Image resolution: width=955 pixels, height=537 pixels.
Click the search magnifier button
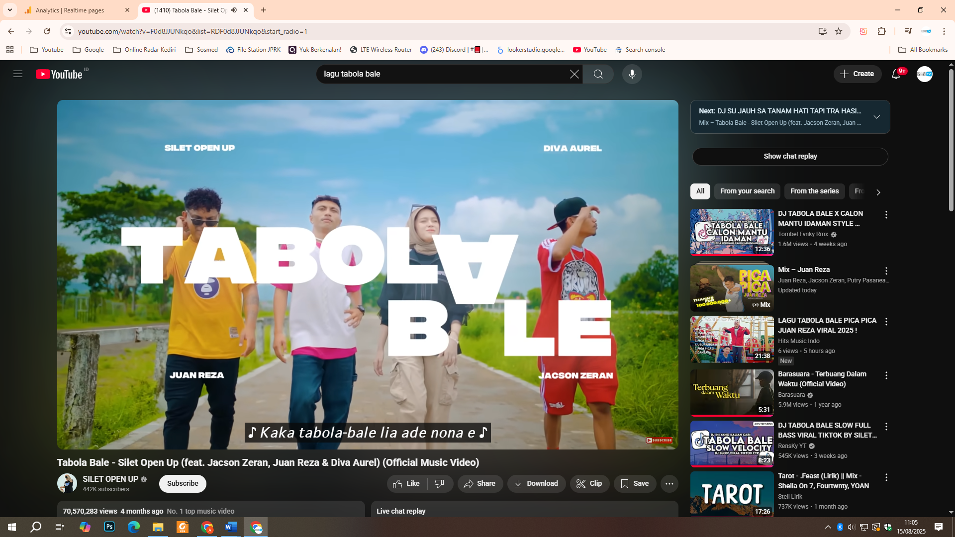[598, 74]
